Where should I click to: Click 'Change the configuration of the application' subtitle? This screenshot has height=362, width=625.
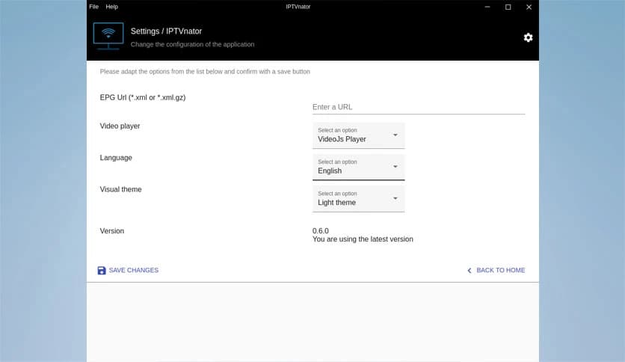point(193,44)
